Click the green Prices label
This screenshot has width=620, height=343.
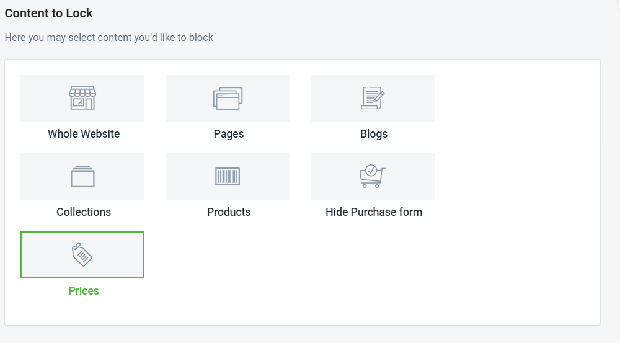(x=84, y=291)
